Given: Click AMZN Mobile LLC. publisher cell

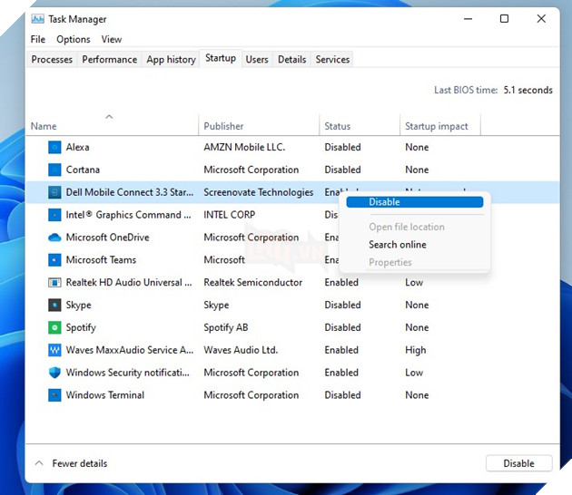Looking at the screenshot, I should [244, 147].
